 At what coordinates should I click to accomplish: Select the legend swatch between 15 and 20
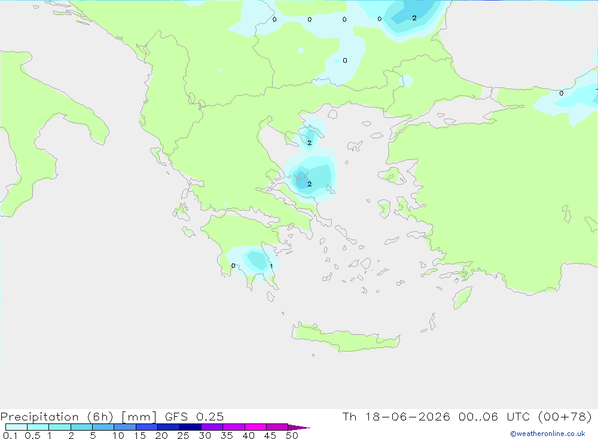[x=147, y=427]
